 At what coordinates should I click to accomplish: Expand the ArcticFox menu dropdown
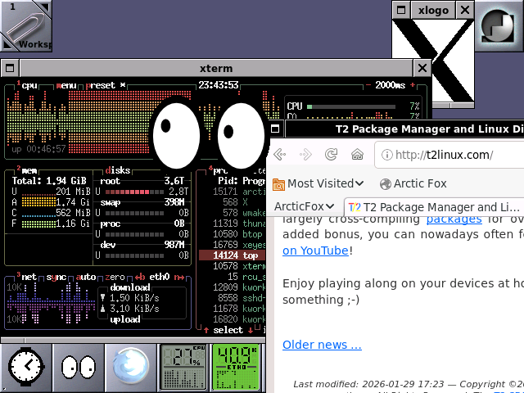(305, 207)
